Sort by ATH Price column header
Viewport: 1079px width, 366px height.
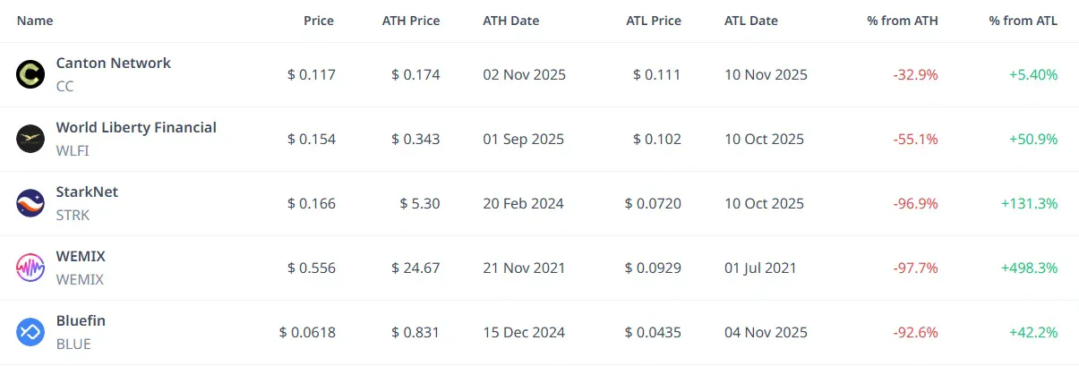(x=411, y=21)
